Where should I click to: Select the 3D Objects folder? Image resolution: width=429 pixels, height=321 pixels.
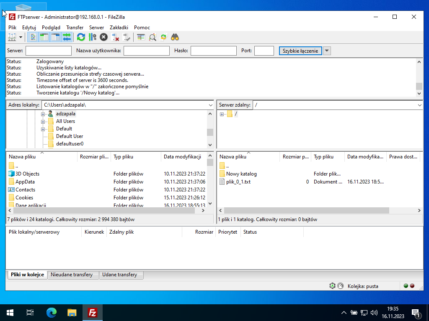tap(27, 173)
